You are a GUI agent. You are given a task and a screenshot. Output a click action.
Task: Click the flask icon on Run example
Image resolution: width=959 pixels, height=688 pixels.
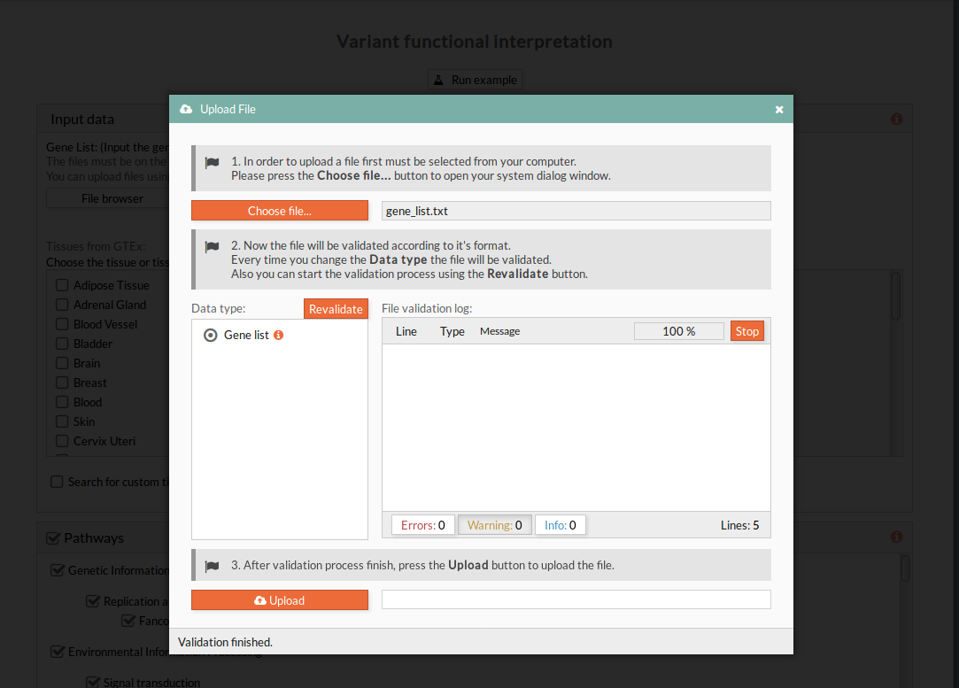point(438,80)
